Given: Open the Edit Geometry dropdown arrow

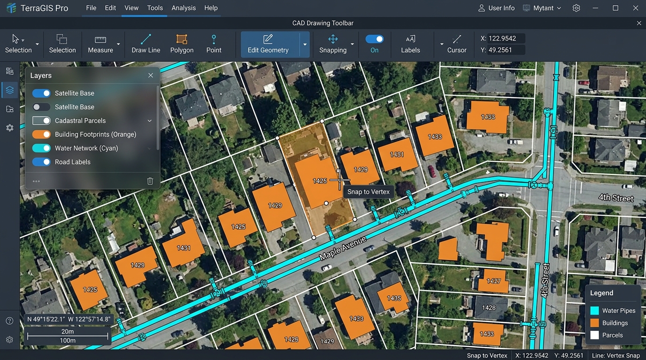Looking at the screenshot, I should 305,45.
